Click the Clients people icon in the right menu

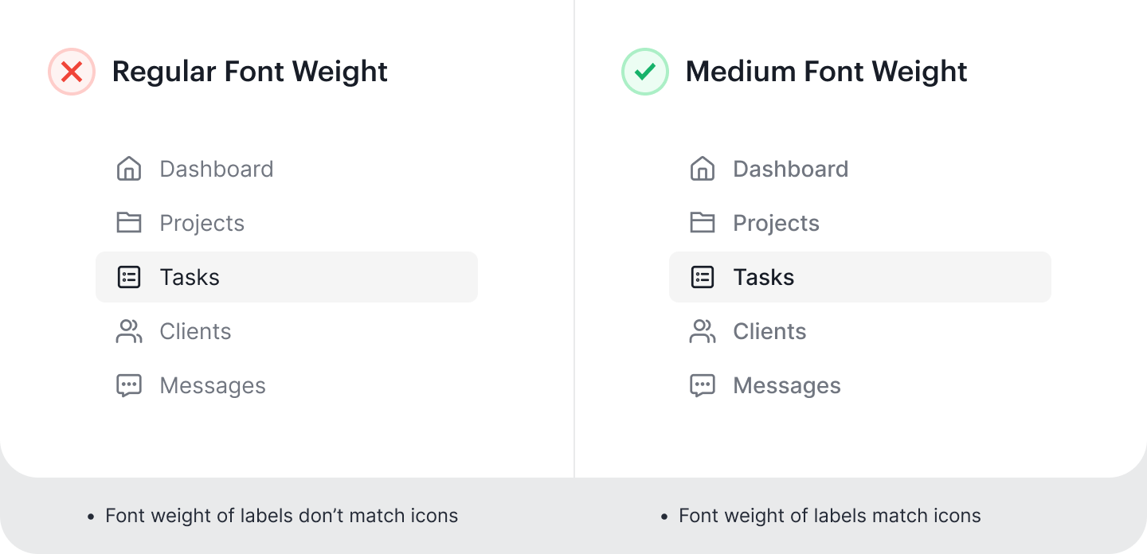(702, 331)
